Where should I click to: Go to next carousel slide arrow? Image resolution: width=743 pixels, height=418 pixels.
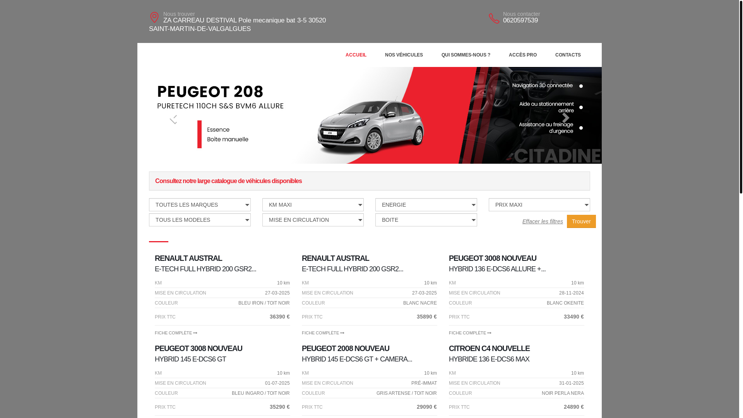click(566, 118)
